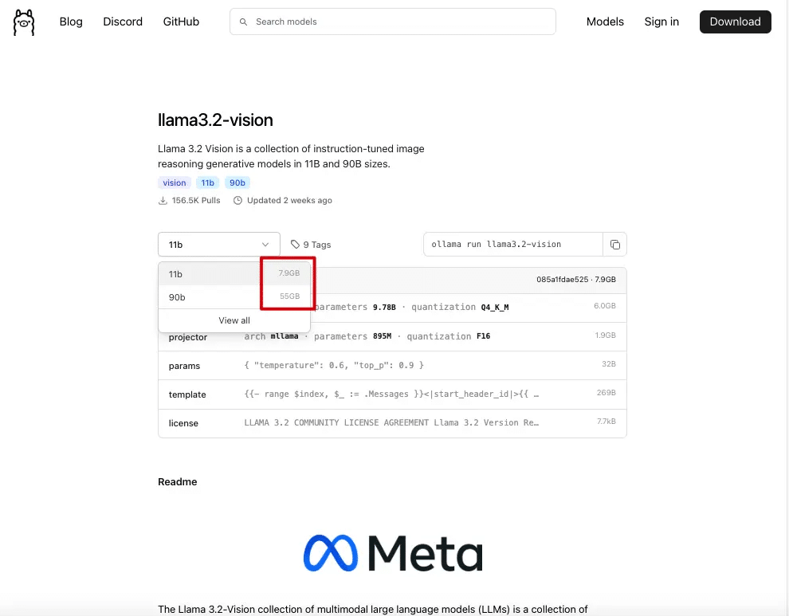Click the quantization F16 text
Image resolution: width=789 pixels, height=616 pixels.
click(449, 336)
